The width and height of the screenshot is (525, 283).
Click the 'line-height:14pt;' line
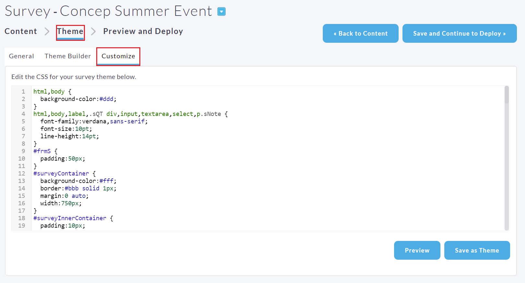(x=69, y=136)
